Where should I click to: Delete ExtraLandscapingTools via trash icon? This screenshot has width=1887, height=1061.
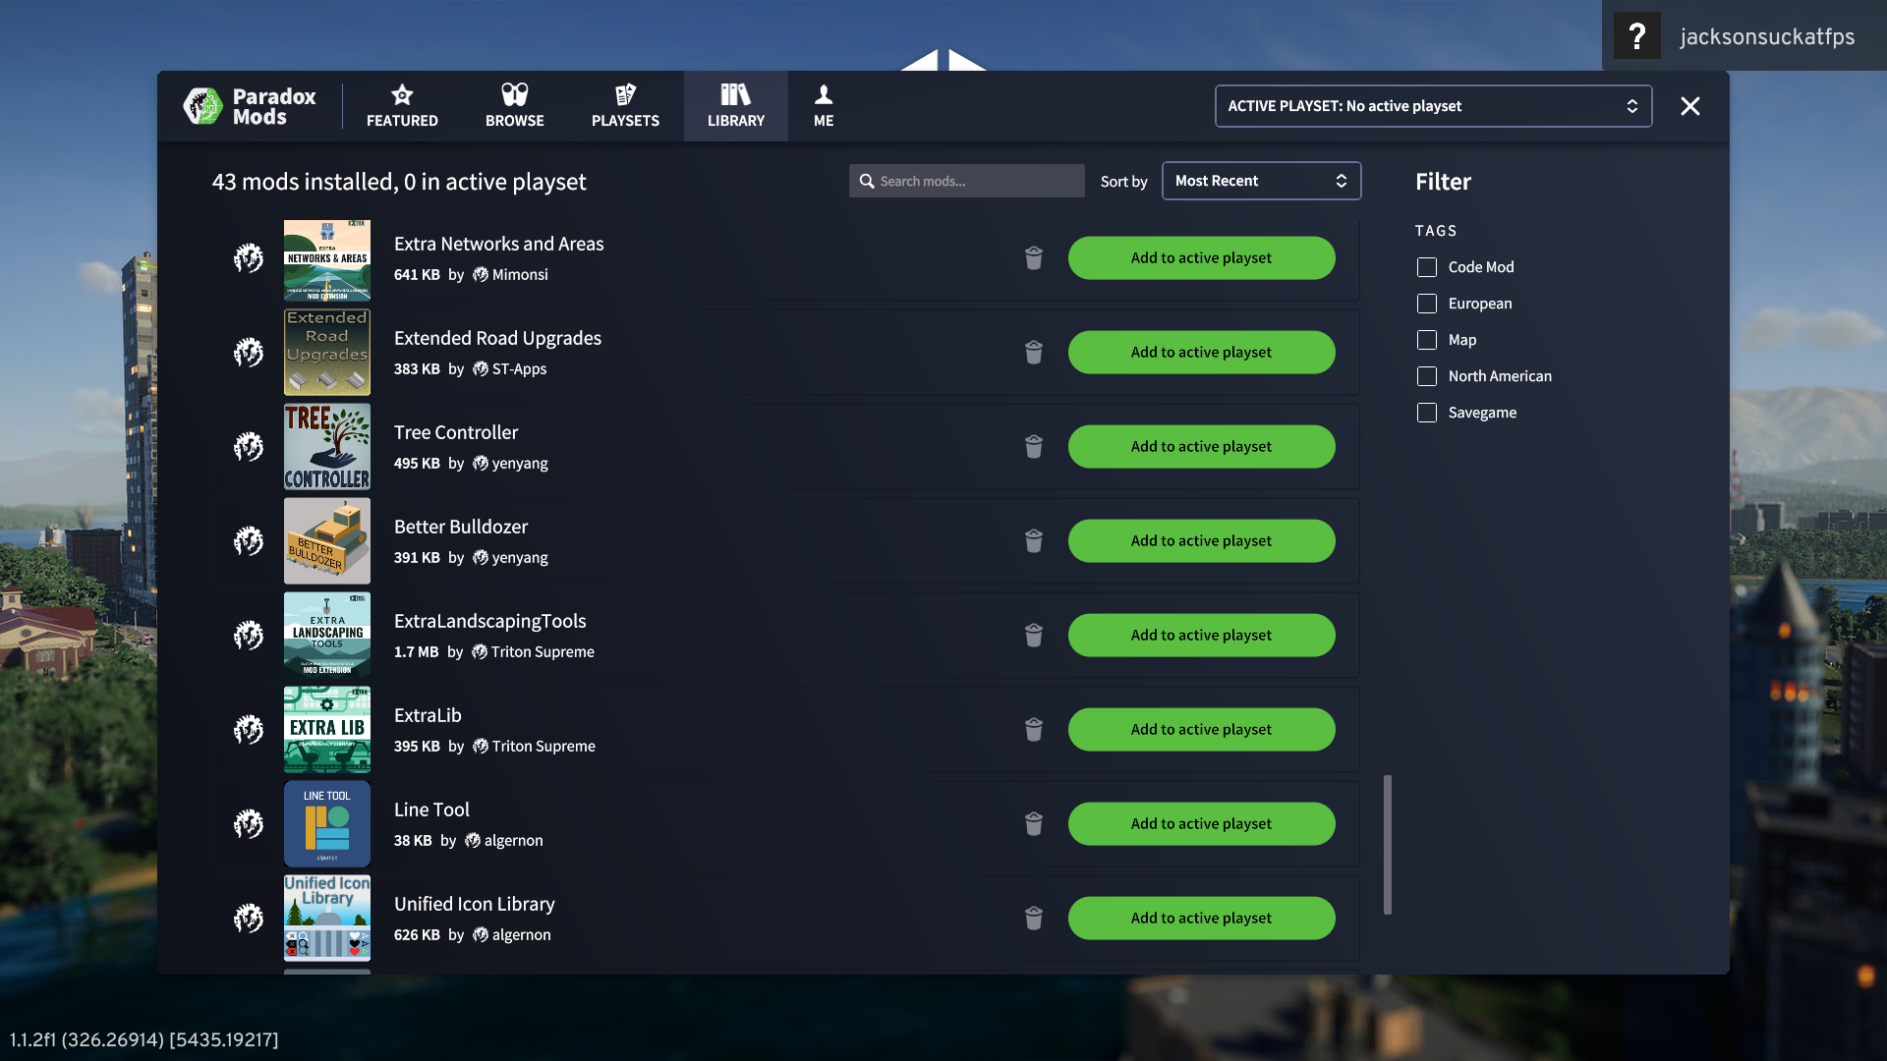[1033, 635]
